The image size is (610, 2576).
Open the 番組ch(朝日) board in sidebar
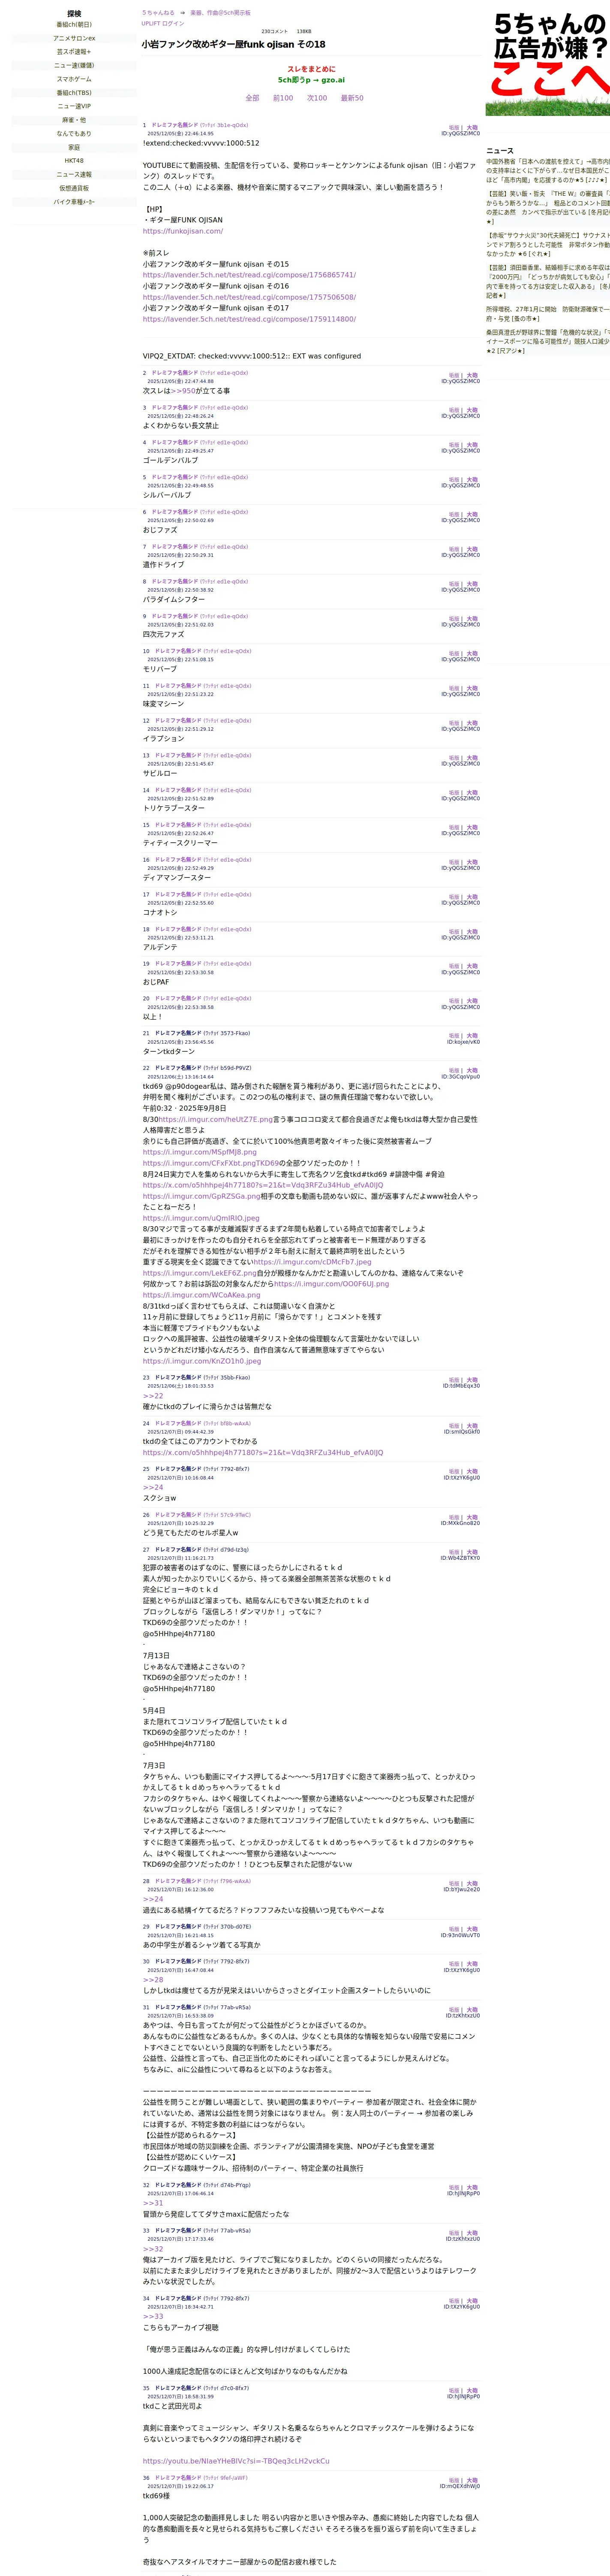point(74,25)
